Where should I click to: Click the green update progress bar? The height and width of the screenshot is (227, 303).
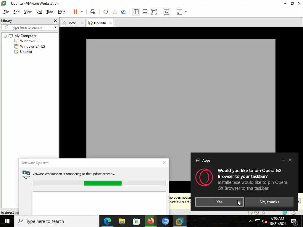[103, 183]
